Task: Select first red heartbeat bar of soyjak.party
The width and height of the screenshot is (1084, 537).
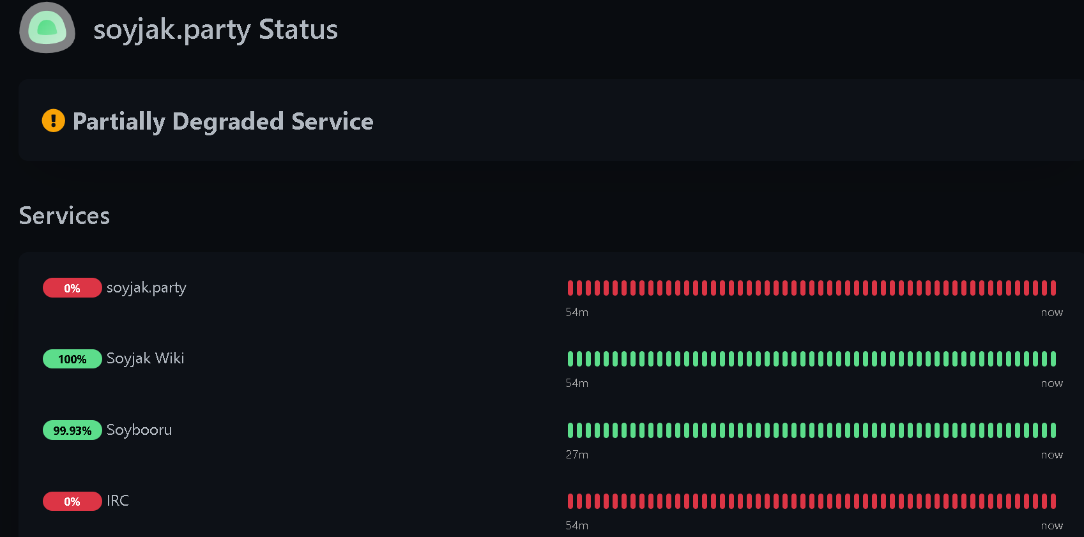Action: point(570,288)
